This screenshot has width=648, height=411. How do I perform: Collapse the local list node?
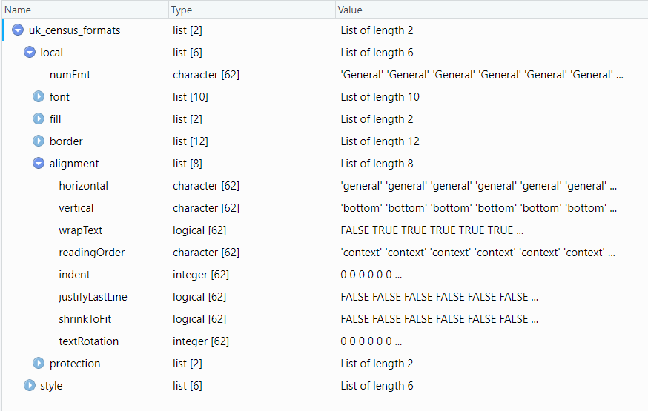pos(30,53)
